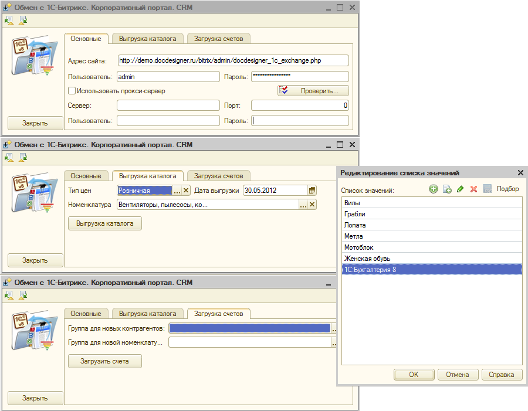The height and width of the screenshot is (411, 528).
Task: Switch to Основные tab in the bottom window
Action: tap(86, 314)
